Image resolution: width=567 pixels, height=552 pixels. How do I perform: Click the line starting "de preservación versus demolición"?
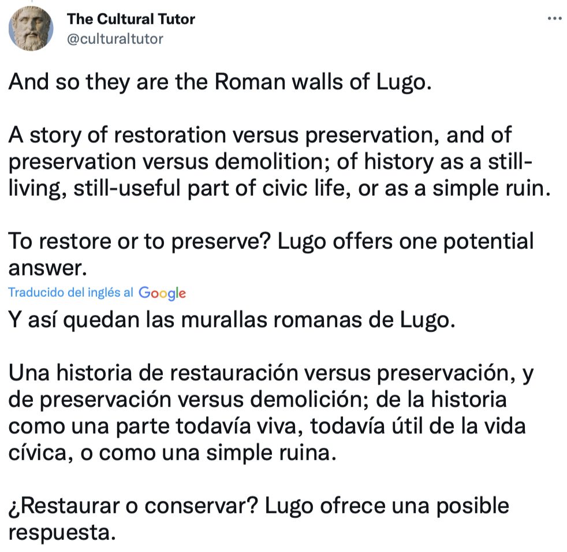(x=258, y=398)
